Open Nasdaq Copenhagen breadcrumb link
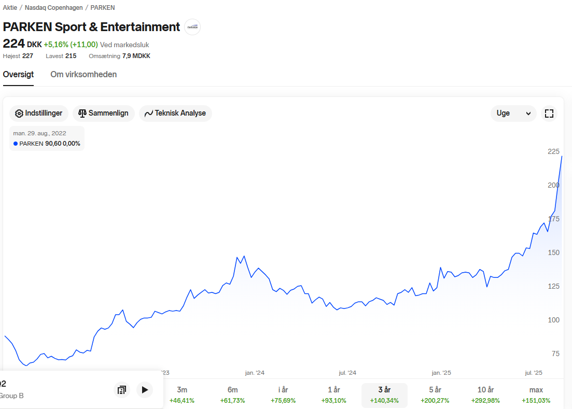The height and width of the screenshot is (409, 572). 53,8
